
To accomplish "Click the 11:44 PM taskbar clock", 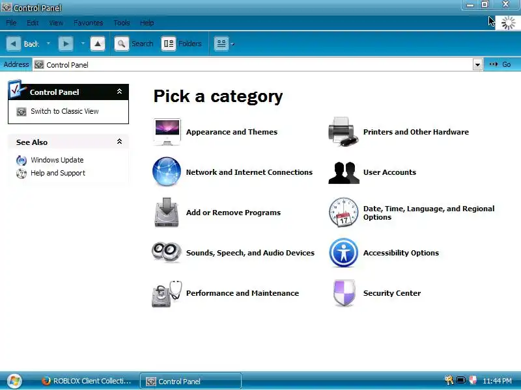I will 497,381.
